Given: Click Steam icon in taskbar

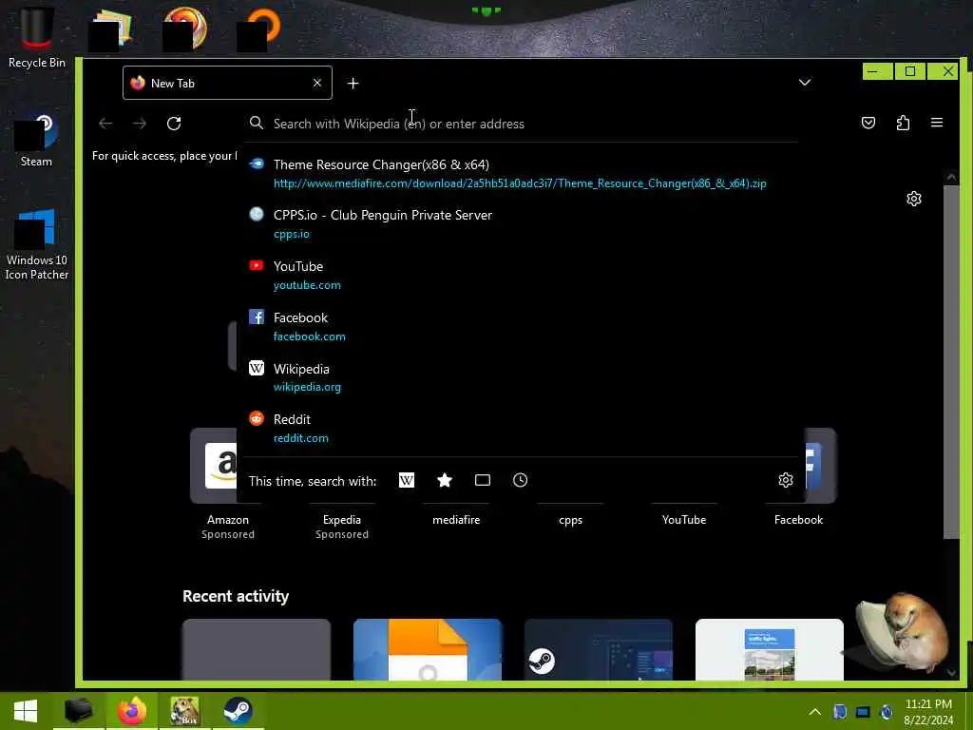Looking at the screenshot, I should [x=238, y=711].
